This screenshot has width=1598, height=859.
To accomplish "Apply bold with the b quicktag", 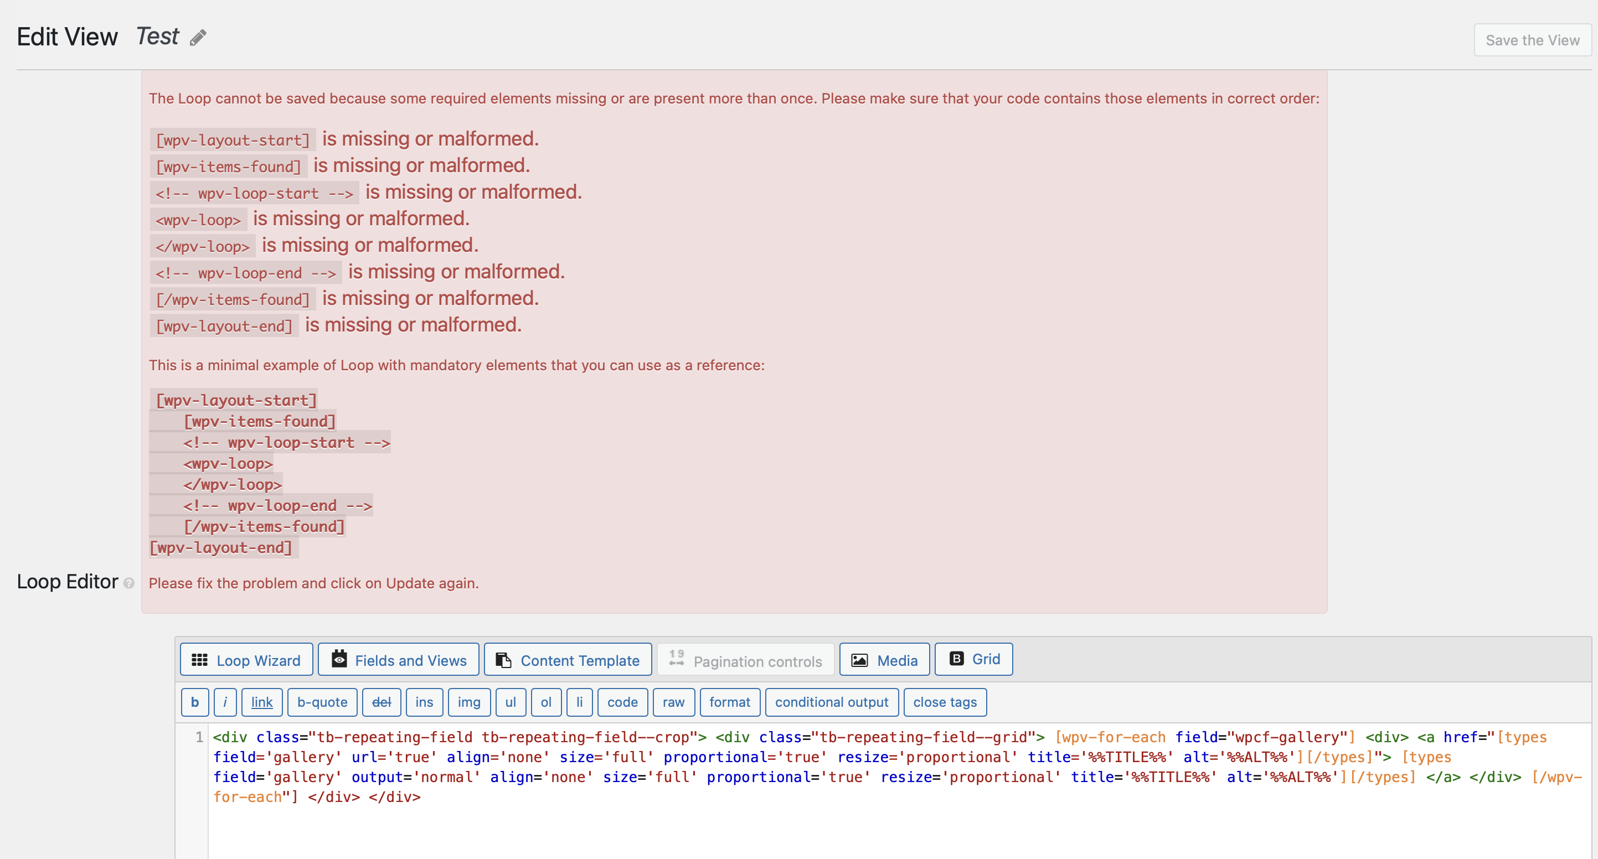I will click(195, 702).
